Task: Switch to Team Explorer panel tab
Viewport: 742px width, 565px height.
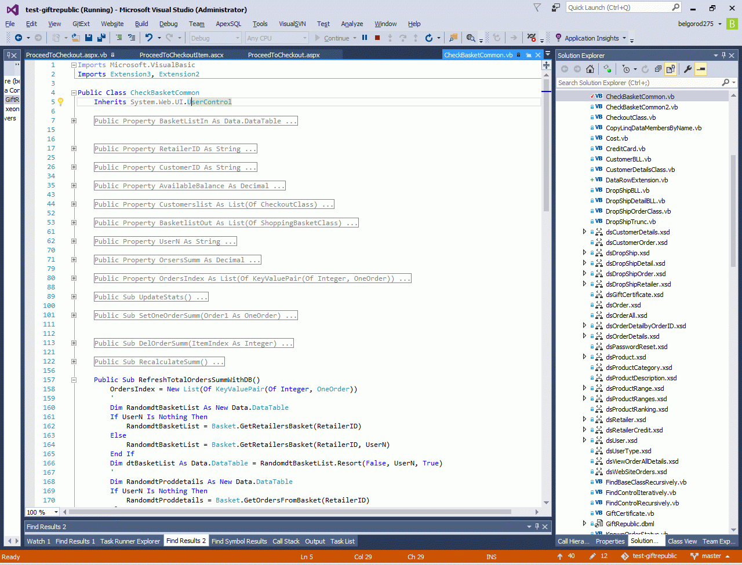Action: 718,541
